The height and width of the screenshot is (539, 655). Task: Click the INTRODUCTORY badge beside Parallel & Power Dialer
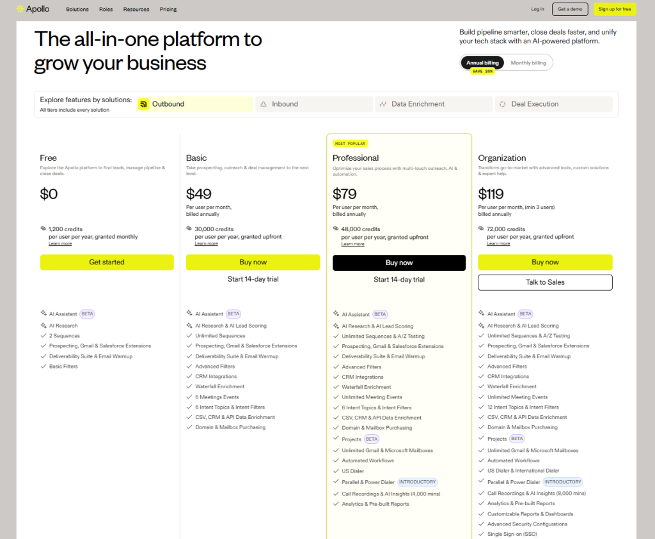point(418,482)
